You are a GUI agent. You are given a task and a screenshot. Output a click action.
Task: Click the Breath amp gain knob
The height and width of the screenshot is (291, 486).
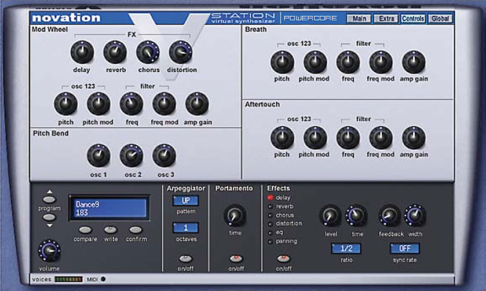click(x=414, y=62)
